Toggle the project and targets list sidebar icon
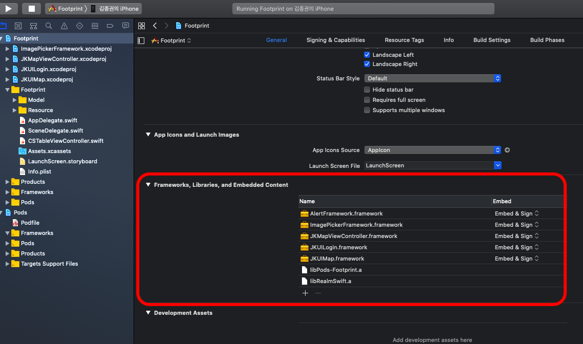Image resolution: width=583 pixels, height=344 pixels. click(x=141, y=40)
